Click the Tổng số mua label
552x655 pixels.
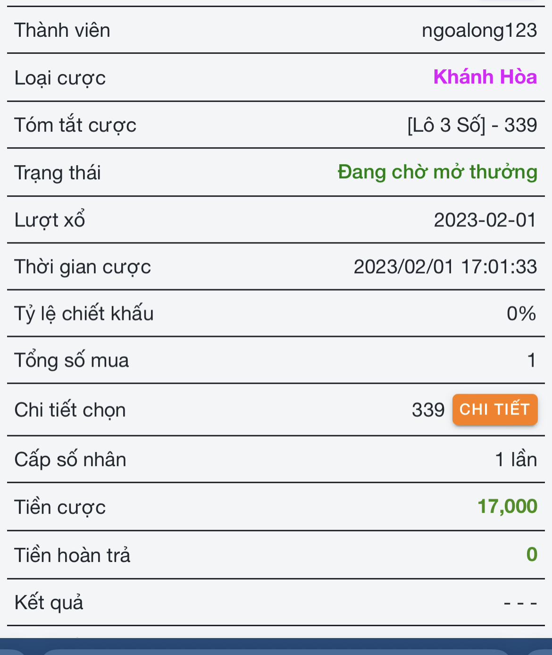[x=72, y=361]
